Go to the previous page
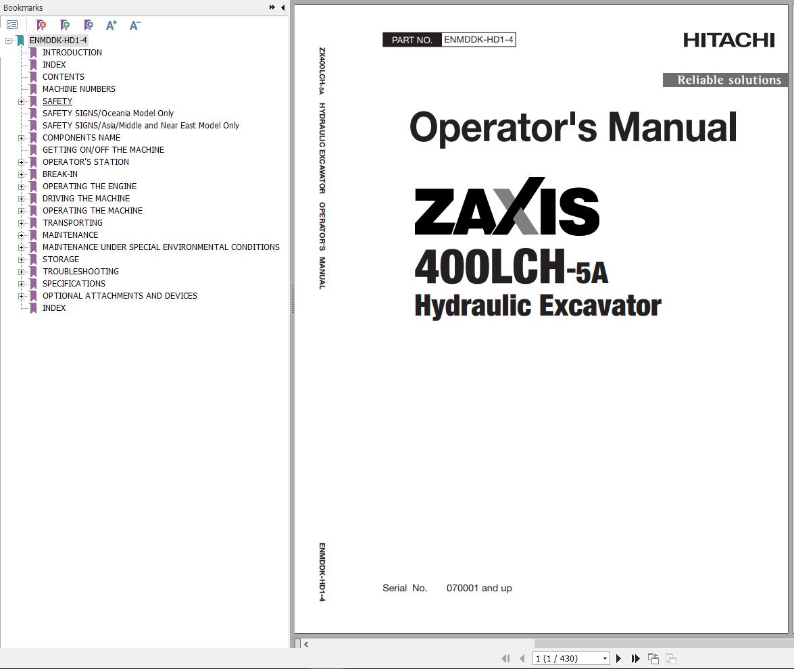The width and height of the screenshot is (794, 669). (x=522, y=658)
